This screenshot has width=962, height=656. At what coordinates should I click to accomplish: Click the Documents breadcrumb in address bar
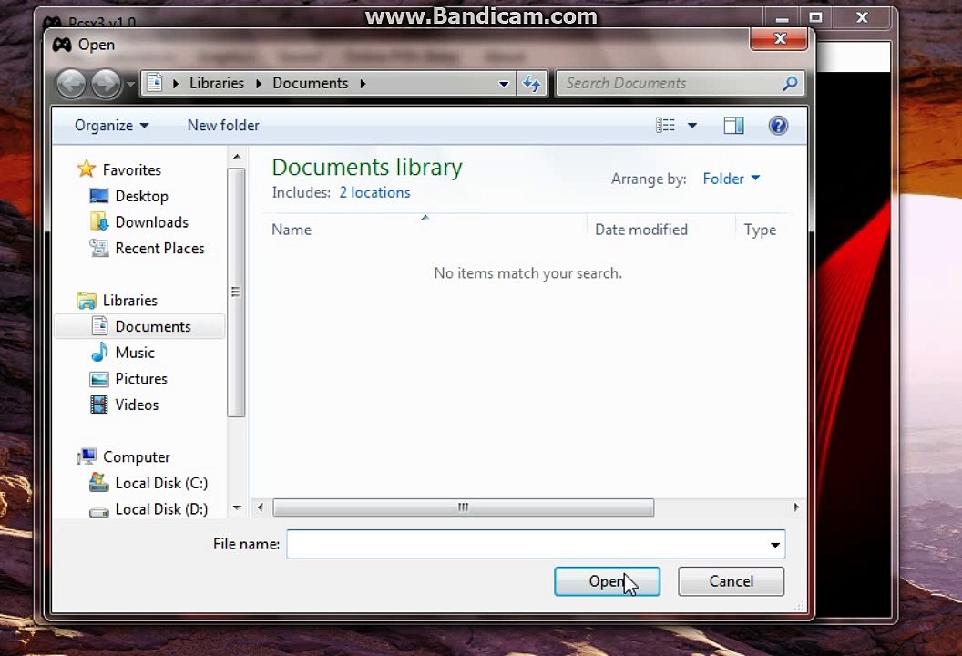[310, 83]
